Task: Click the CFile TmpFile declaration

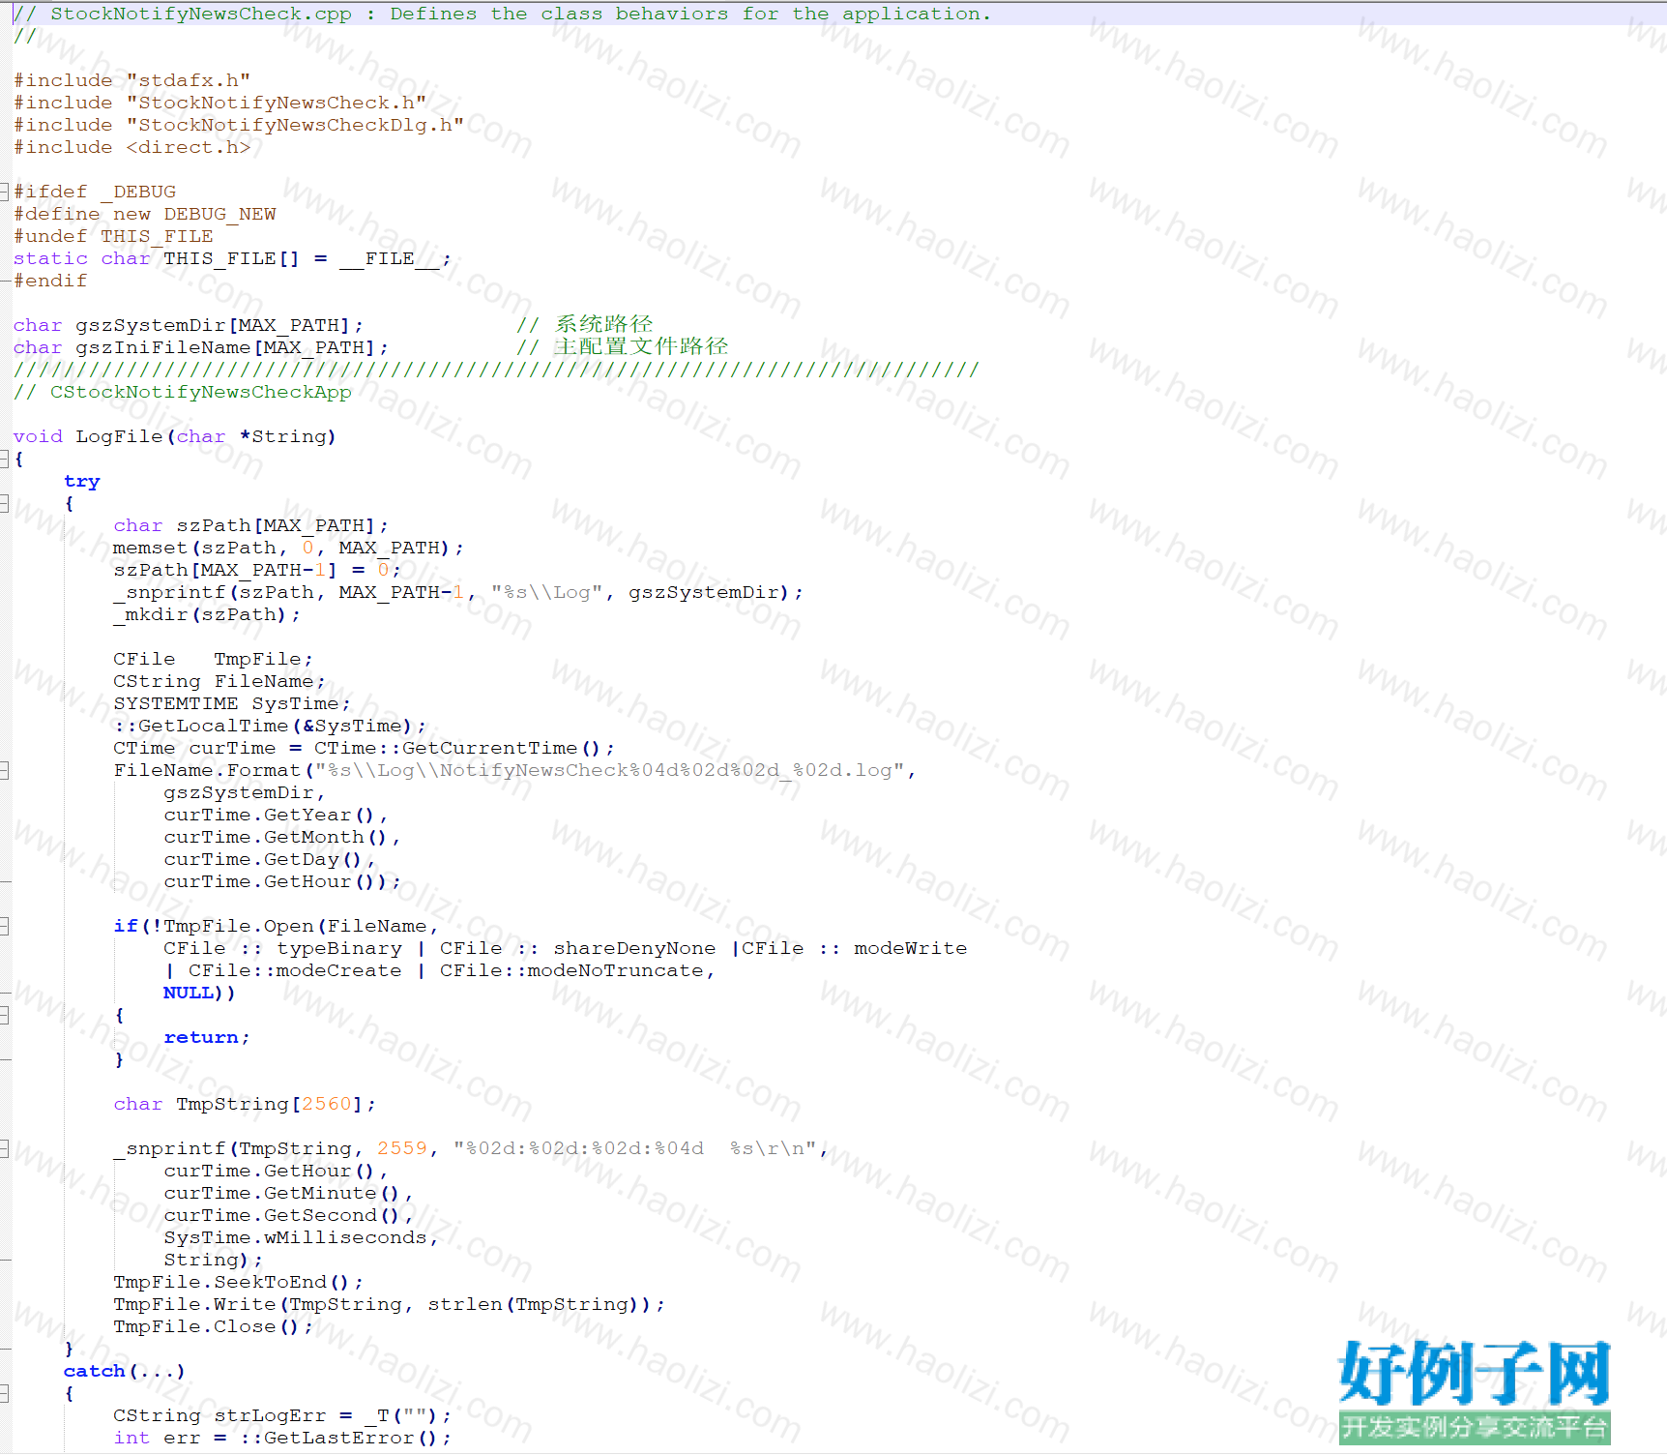Action: (214, 659)
